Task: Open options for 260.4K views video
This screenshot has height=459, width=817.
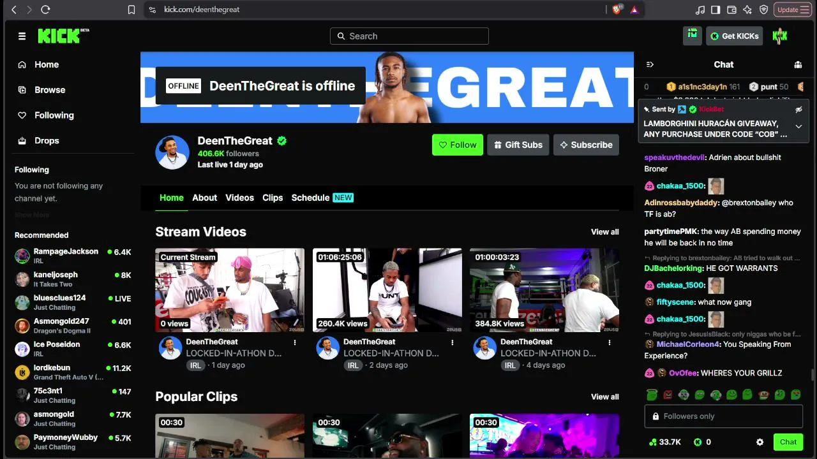Action: (453, 342)
